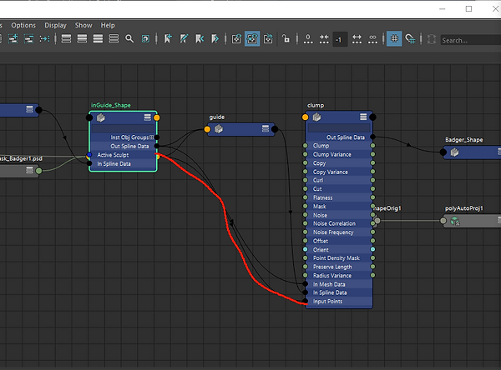The width and height of the screenshot is (501, 370).
Task: Click clump node title label
Action: click(316, 105)
